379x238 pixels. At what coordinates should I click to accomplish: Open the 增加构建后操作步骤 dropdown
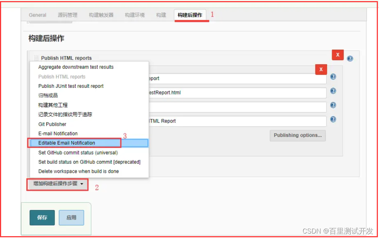point(58,184)
